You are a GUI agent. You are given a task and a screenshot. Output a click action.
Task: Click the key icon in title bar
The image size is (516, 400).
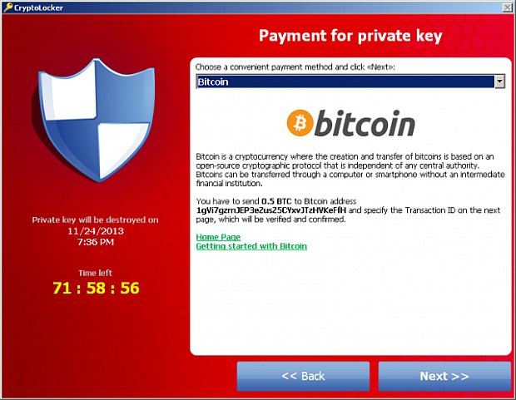[x=7, y=7]
